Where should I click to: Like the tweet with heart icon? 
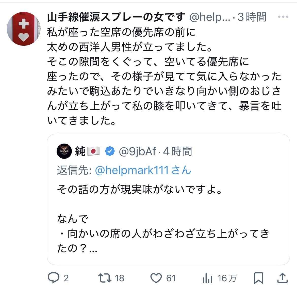[x=156, y=278]
